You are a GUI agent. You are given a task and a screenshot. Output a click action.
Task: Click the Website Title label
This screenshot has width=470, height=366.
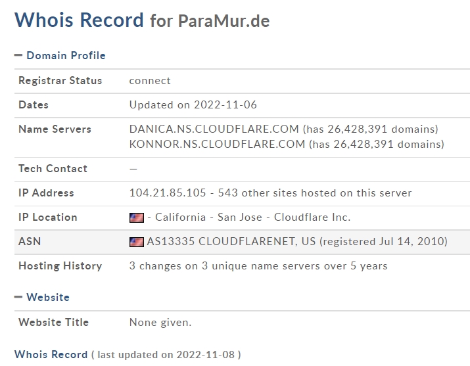pyautogui.click(x=54, y=322)
